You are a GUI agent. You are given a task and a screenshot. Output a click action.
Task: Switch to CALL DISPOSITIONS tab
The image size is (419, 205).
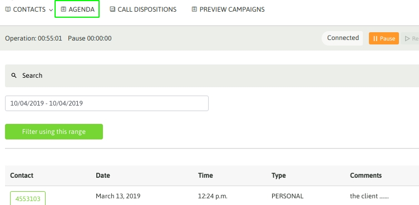[143, 9]
